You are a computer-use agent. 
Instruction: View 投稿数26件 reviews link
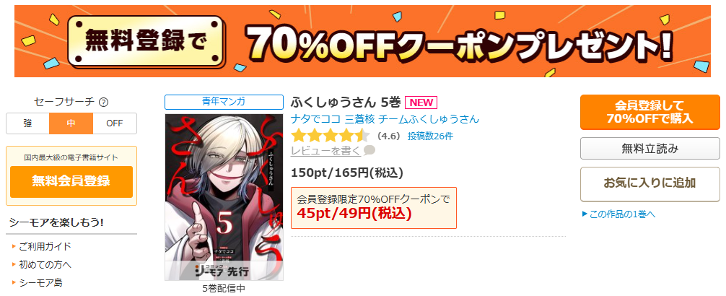coord(430,136)
